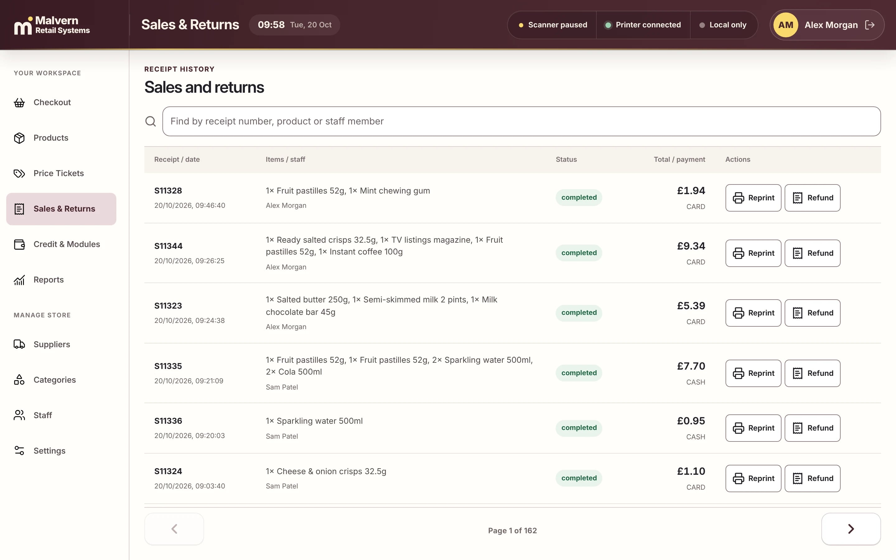This screenshot has width=896, height=560.
Task: Click the Staff people icon
Action: 19,416
